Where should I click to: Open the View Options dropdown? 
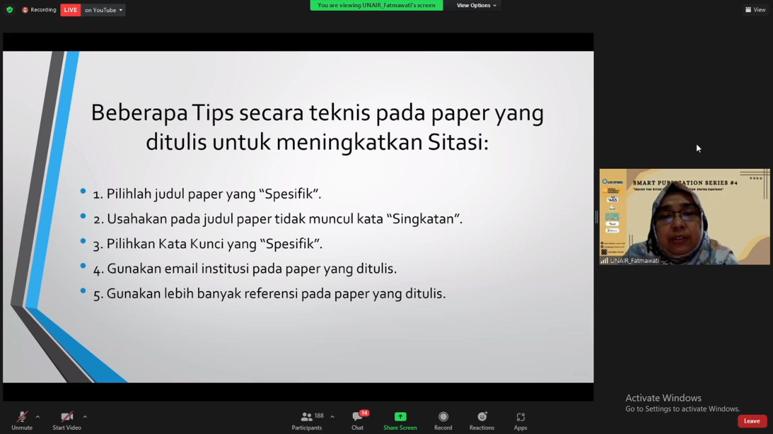click(476, 5)
